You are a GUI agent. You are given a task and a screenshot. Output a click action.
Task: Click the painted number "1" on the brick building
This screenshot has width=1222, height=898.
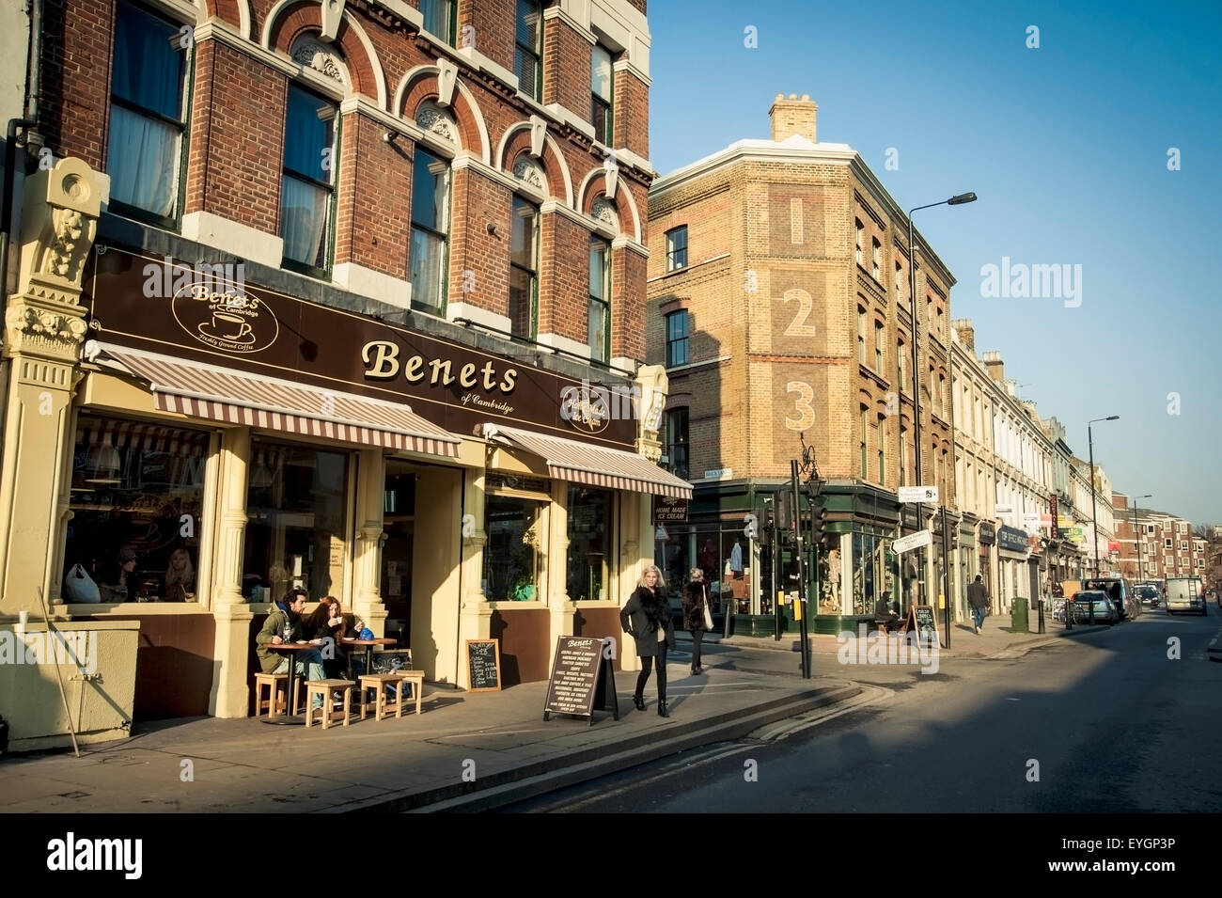click(x=795, y=221)
